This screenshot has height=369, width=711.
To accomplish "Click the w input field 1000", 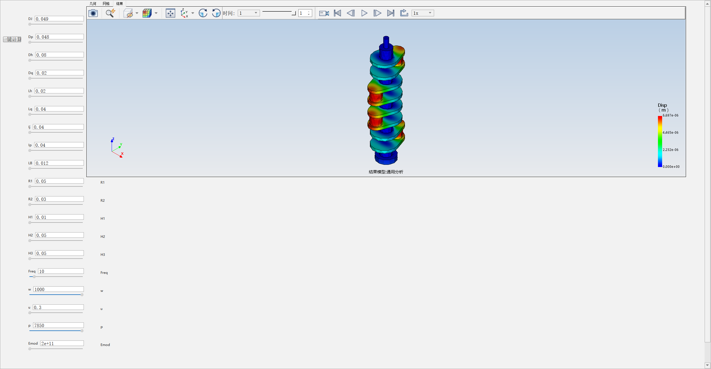I will 59,289.
